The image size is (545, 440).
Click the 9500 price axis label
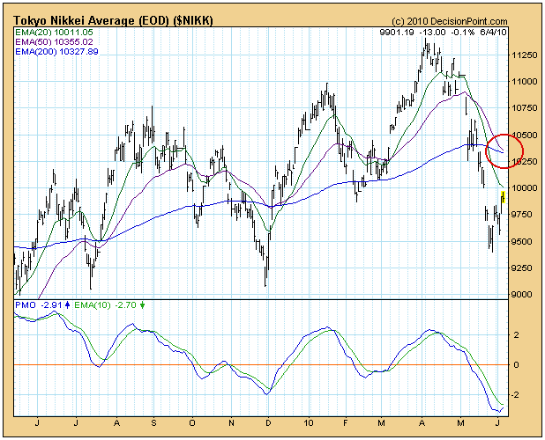524,241
